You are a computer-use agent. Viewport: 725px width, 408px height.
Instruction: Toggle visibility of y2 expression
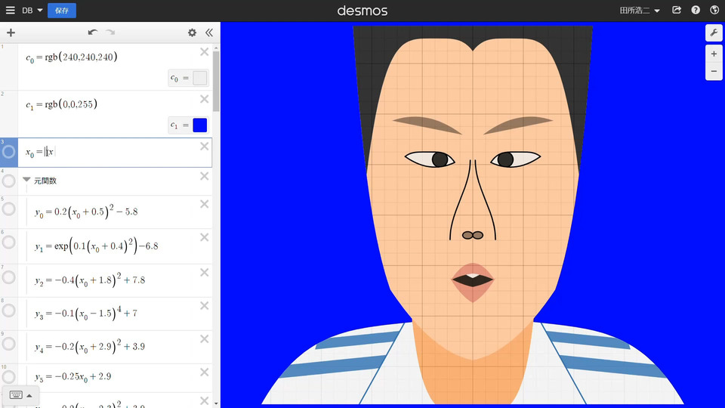[x=9, y=277]
